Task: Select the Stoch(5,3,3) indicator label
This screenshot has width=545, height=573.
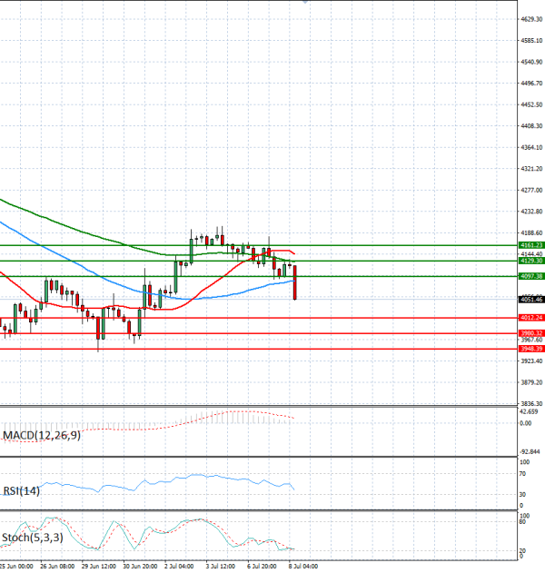Action: 33,538
